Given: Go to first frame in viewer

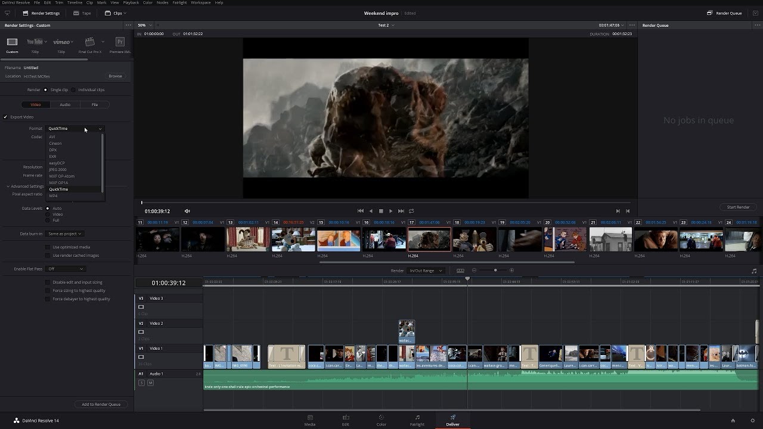Looking at the screenshot, I should click(360, 211).
